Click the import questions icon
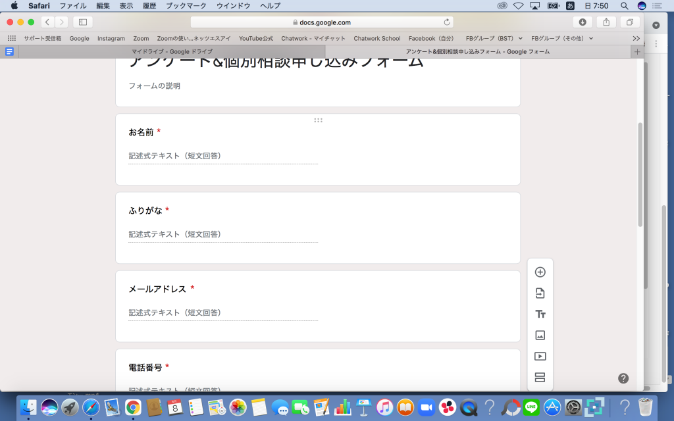 coord(540,293)
